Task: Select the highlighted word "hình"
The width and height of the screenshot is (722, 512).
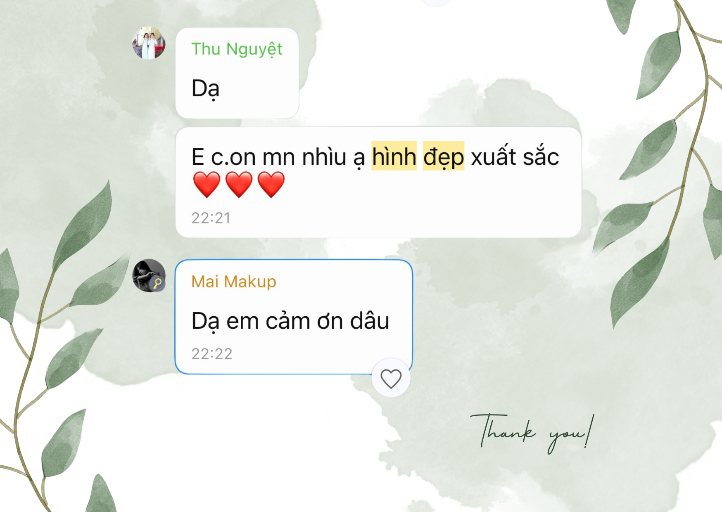Action: [x=394, y=156]
